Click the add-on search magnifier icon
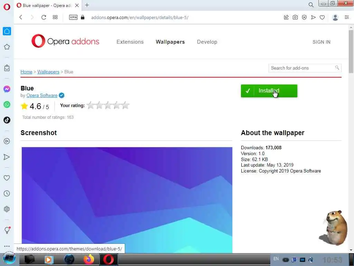The width and height of the screenshot is (354, 266). [337, 68]
